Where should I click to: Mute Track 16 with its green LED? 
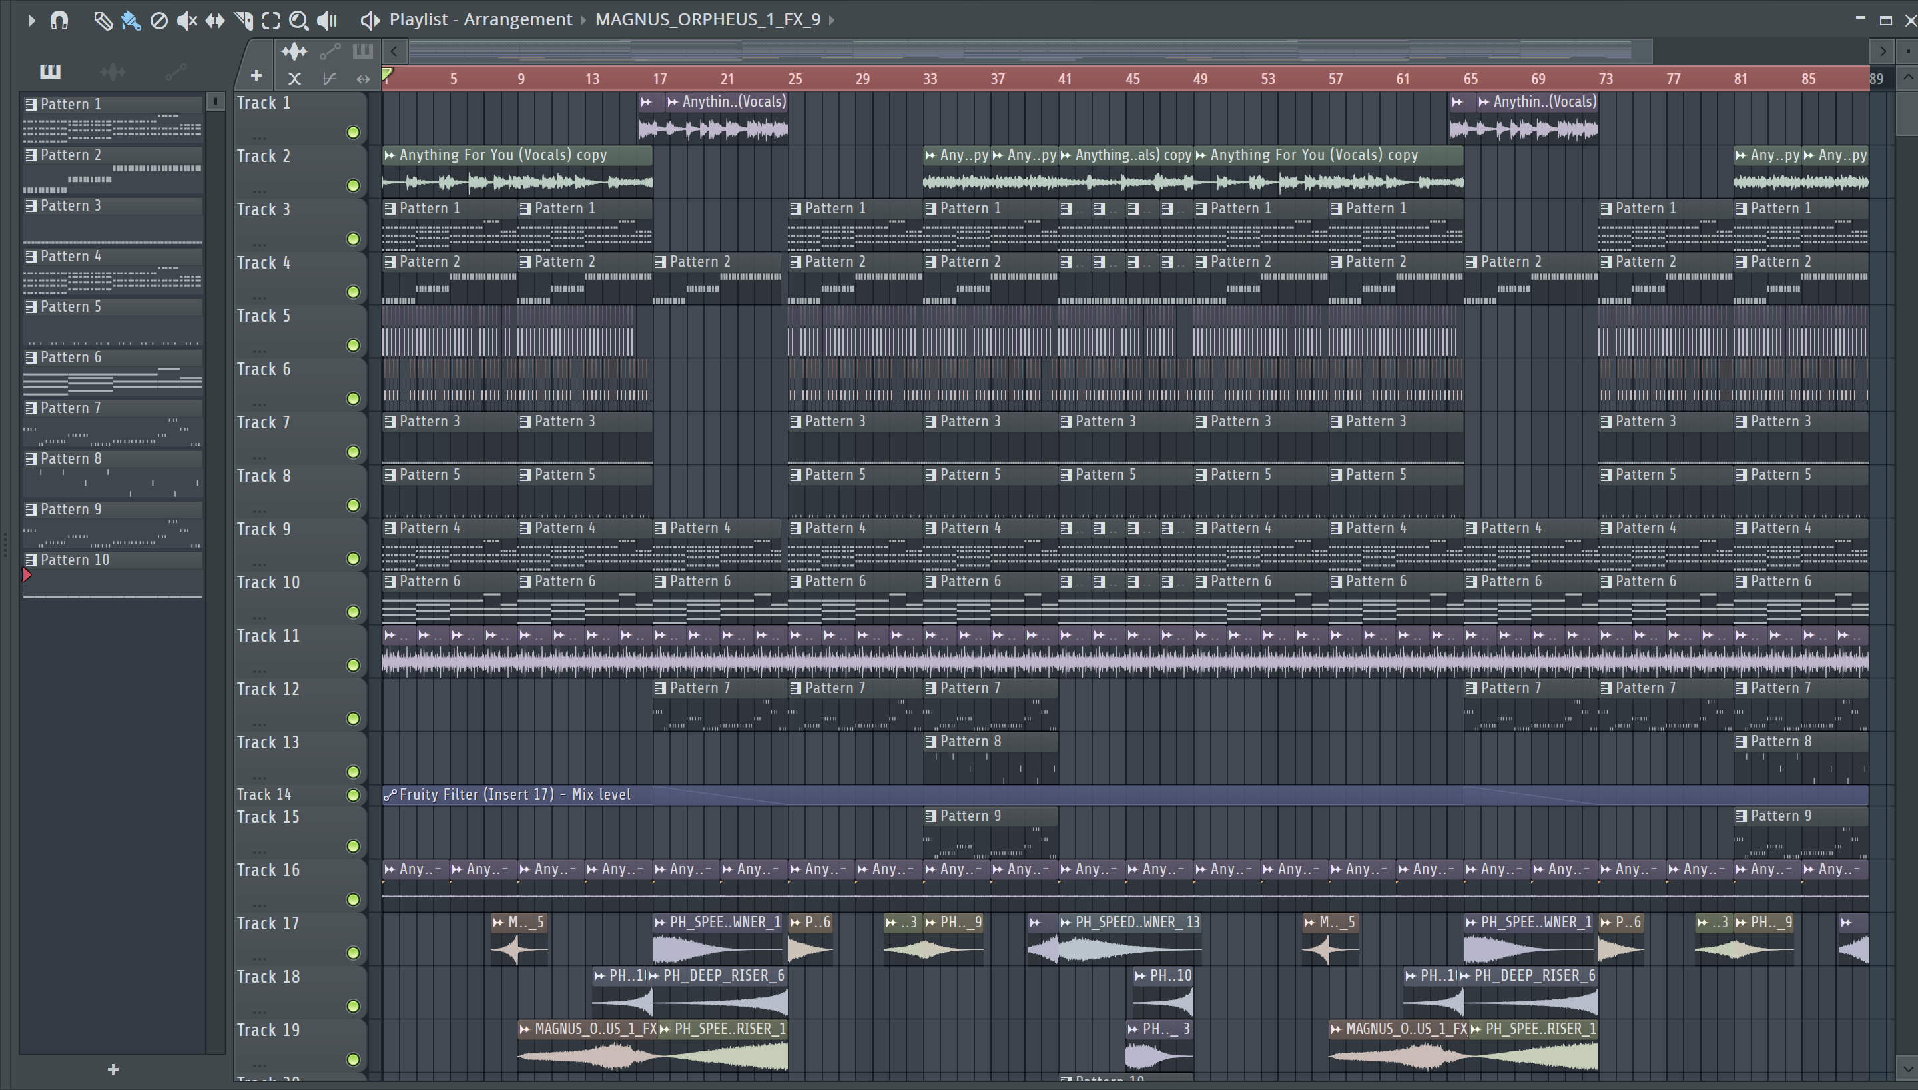[x=353, y=900]
